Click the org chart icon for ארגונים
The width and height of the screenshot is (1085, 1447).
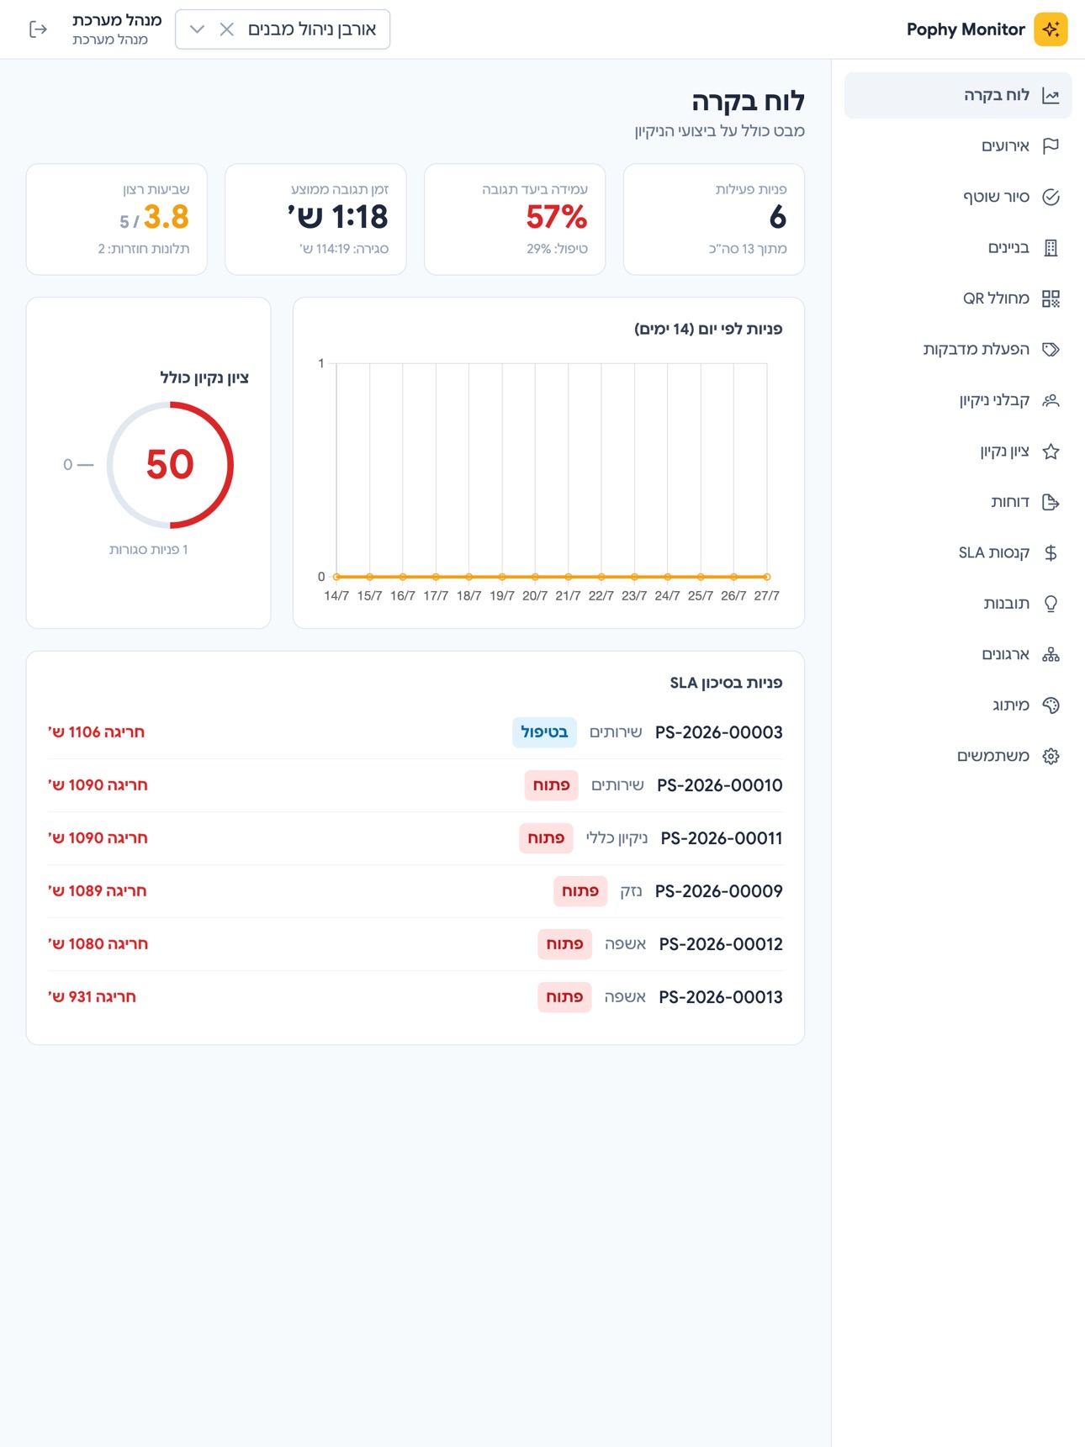click(1051, 654)
